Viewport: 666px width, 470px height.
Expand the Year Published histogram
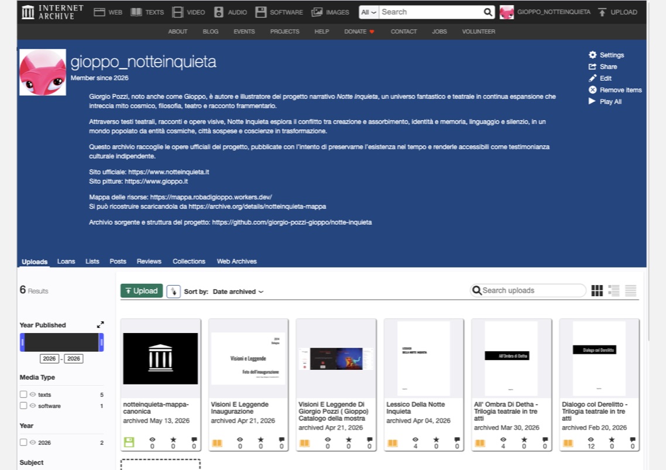tap(100, 325)
